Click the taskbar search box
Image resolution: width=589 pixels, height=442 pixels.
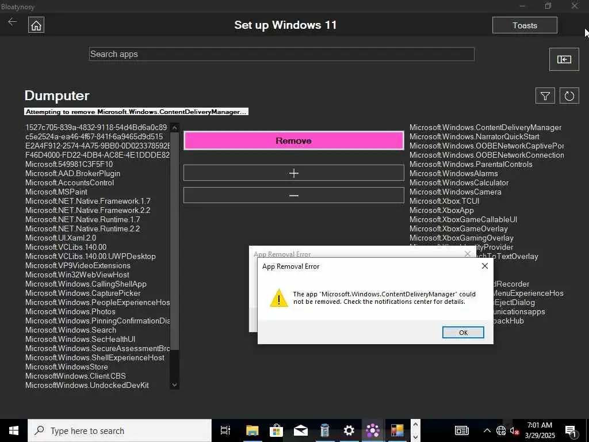coord(120,430)
